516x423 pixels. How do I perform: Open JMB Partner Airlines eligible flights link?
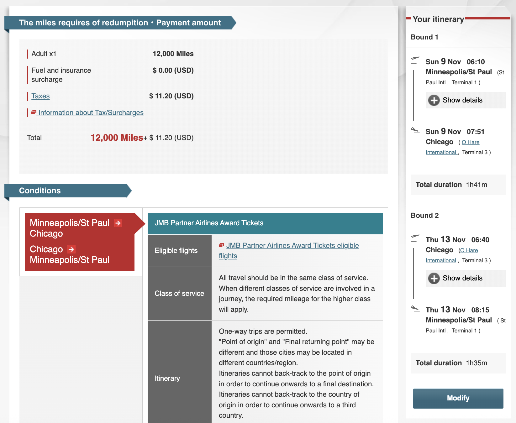click(x=292, y=246)
